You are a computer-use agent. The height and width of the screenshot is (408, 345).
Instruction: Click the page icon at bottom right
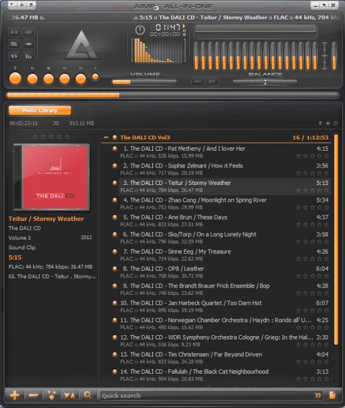coord(332,395)
